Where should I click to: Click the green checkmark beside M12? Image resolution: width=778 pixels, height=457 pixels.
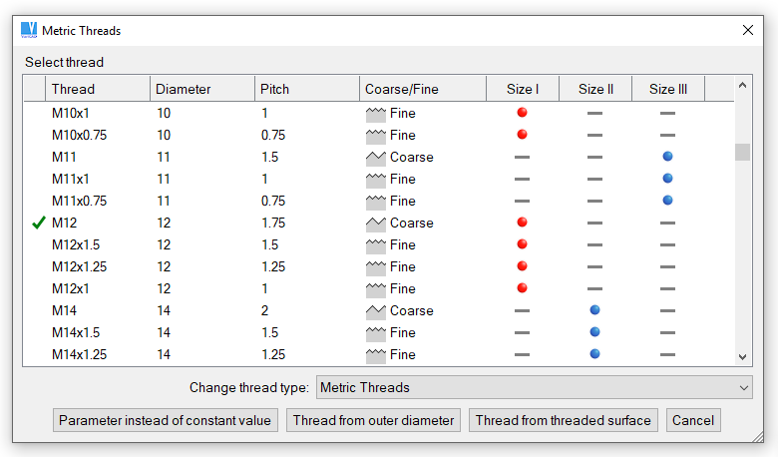(39, 224)
